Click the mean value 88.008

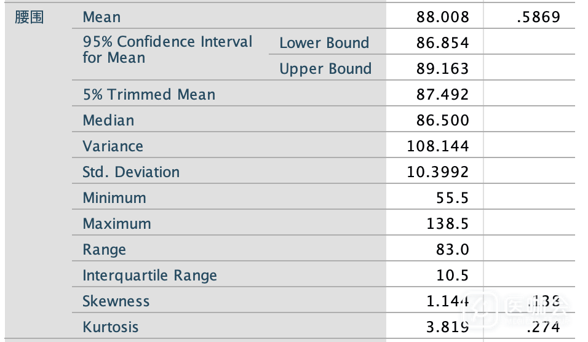(442, 17)
